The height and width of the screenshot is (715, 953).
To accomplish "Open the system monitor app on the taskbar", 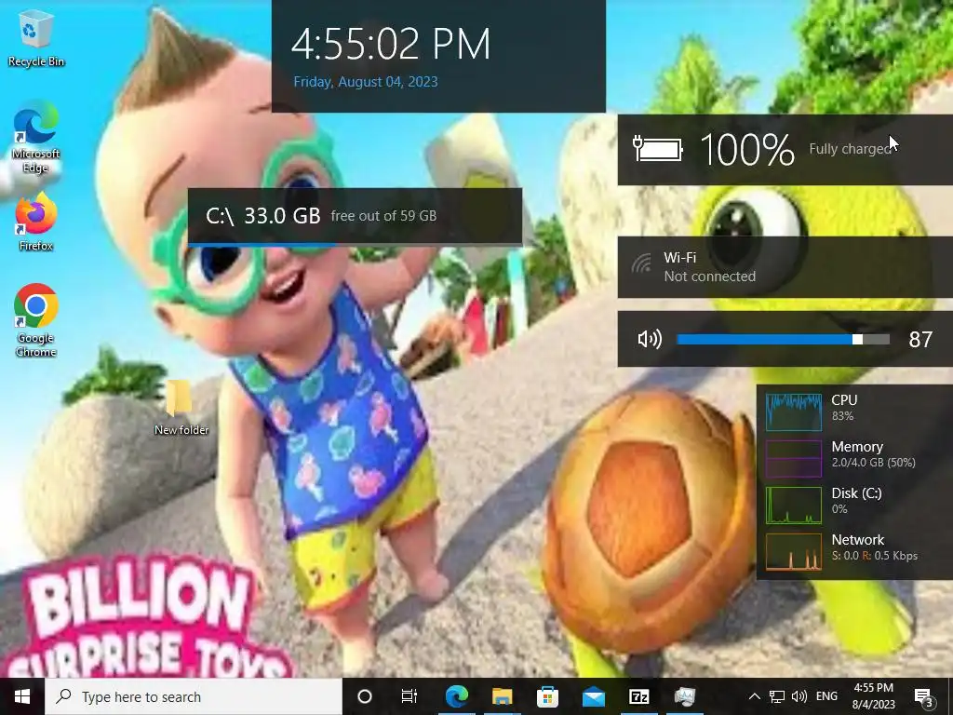I will 684,696.
